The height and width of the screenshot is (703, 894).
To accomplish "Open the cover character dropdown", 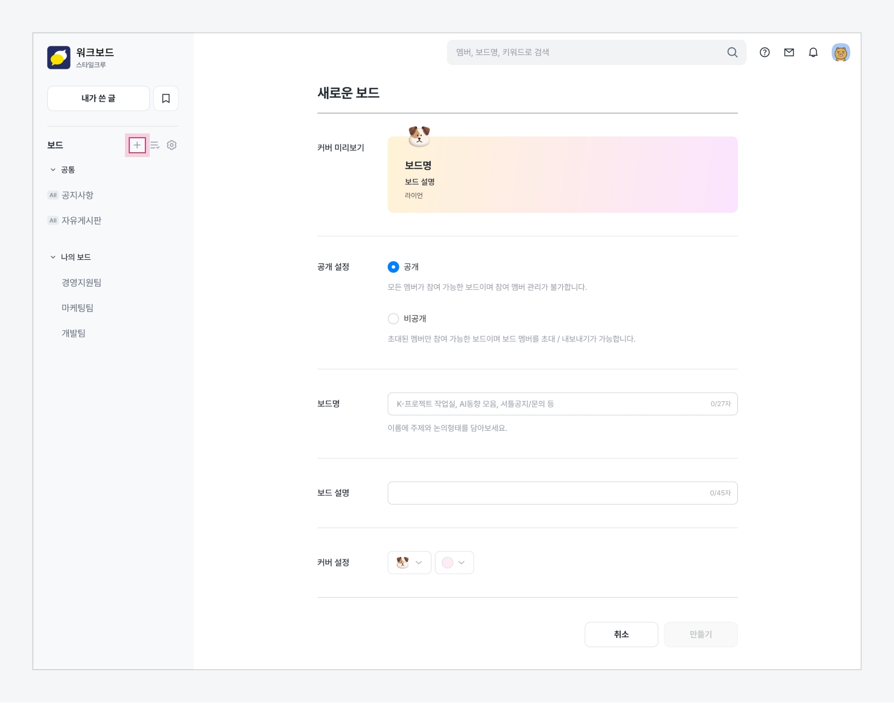I will coord(409,563).
